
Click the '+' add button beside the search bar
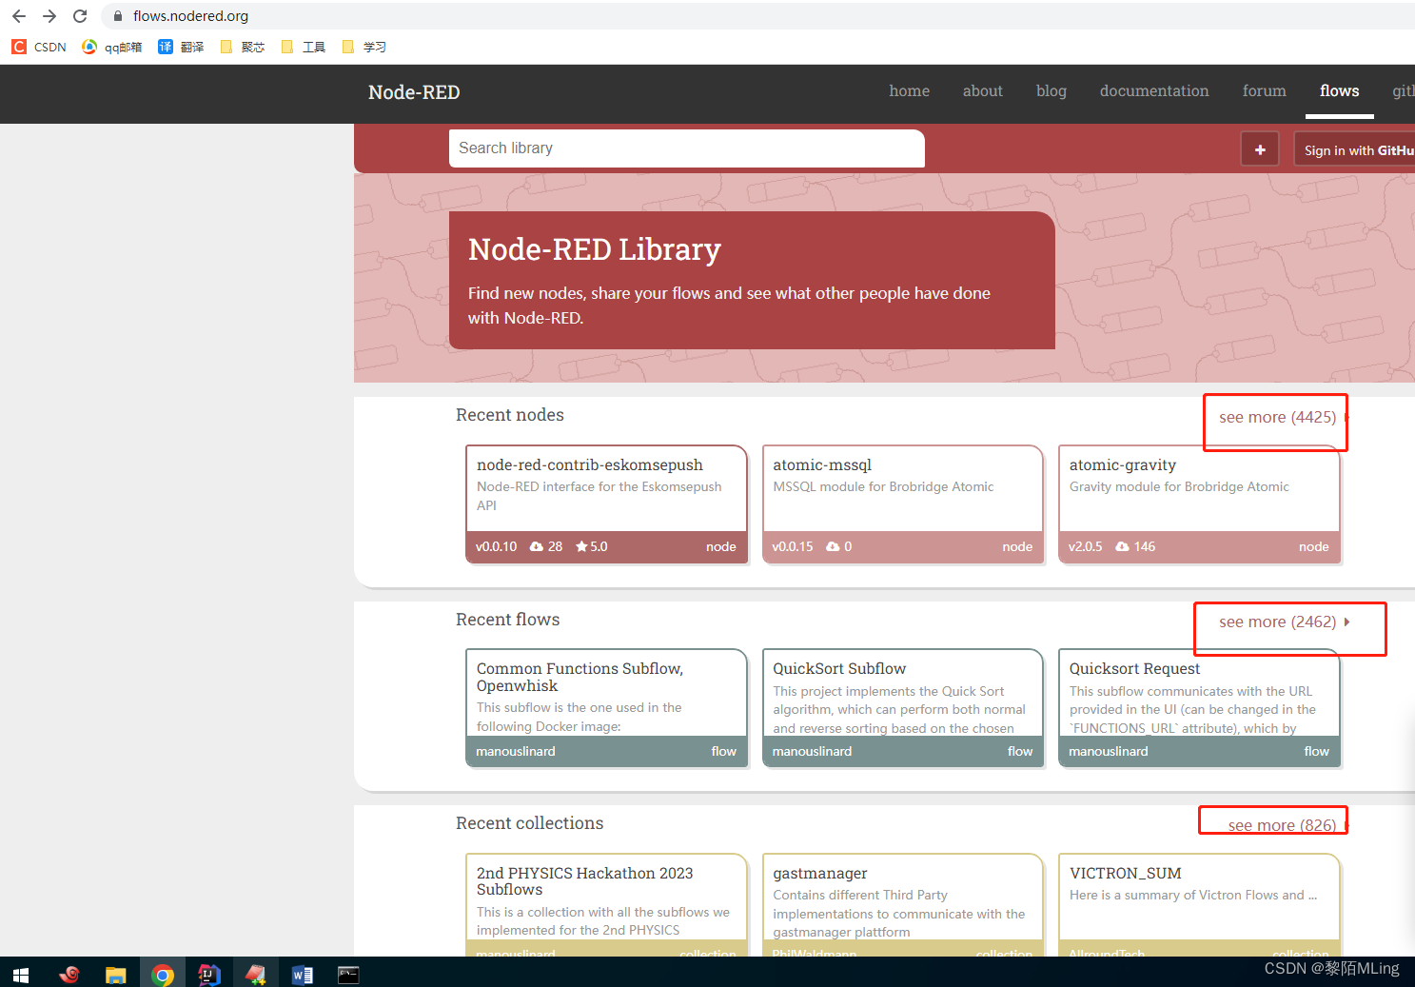1259,148
